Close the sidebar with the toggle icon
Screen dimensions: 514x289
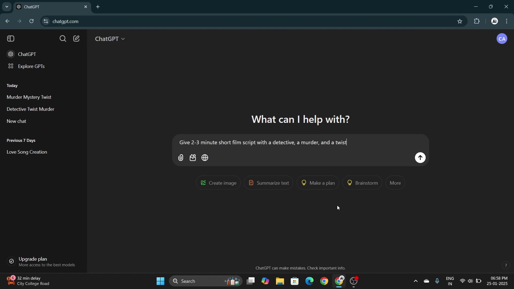click(x=11, y=39)
